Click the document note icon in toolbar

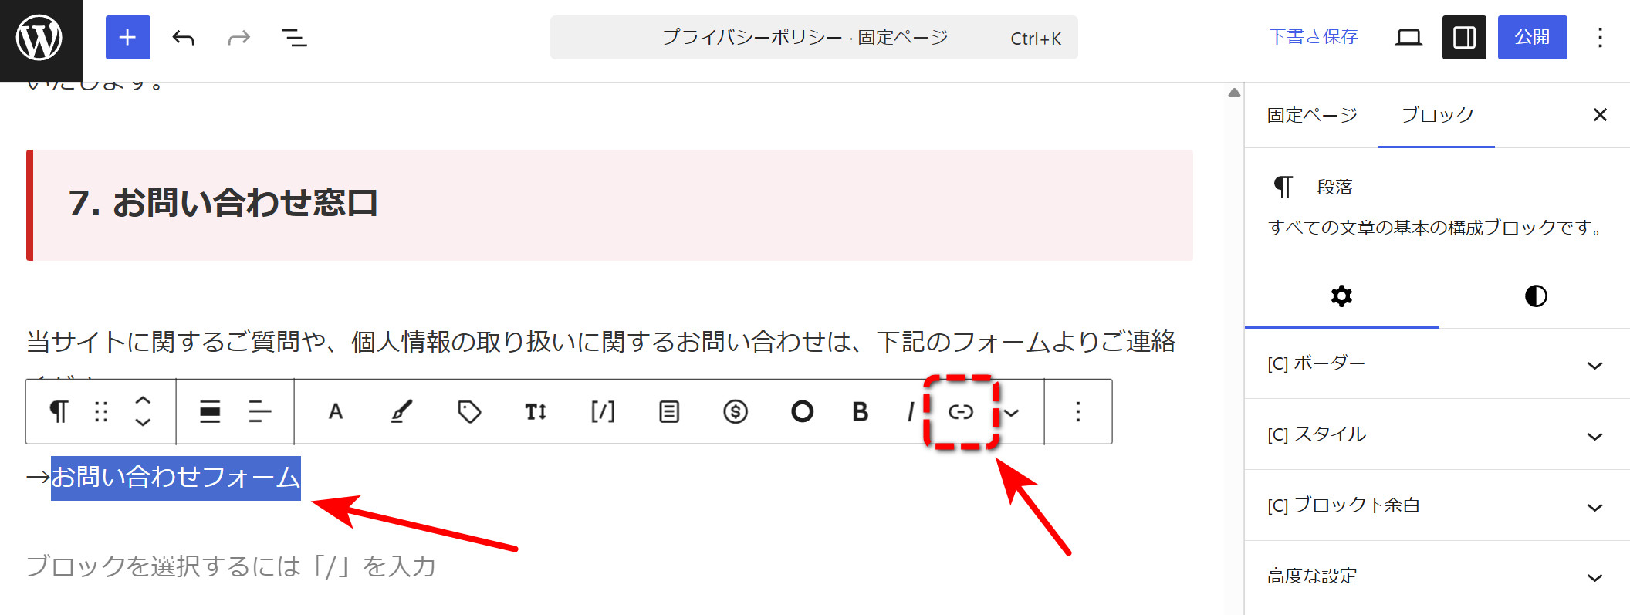(x=669, y=412)
